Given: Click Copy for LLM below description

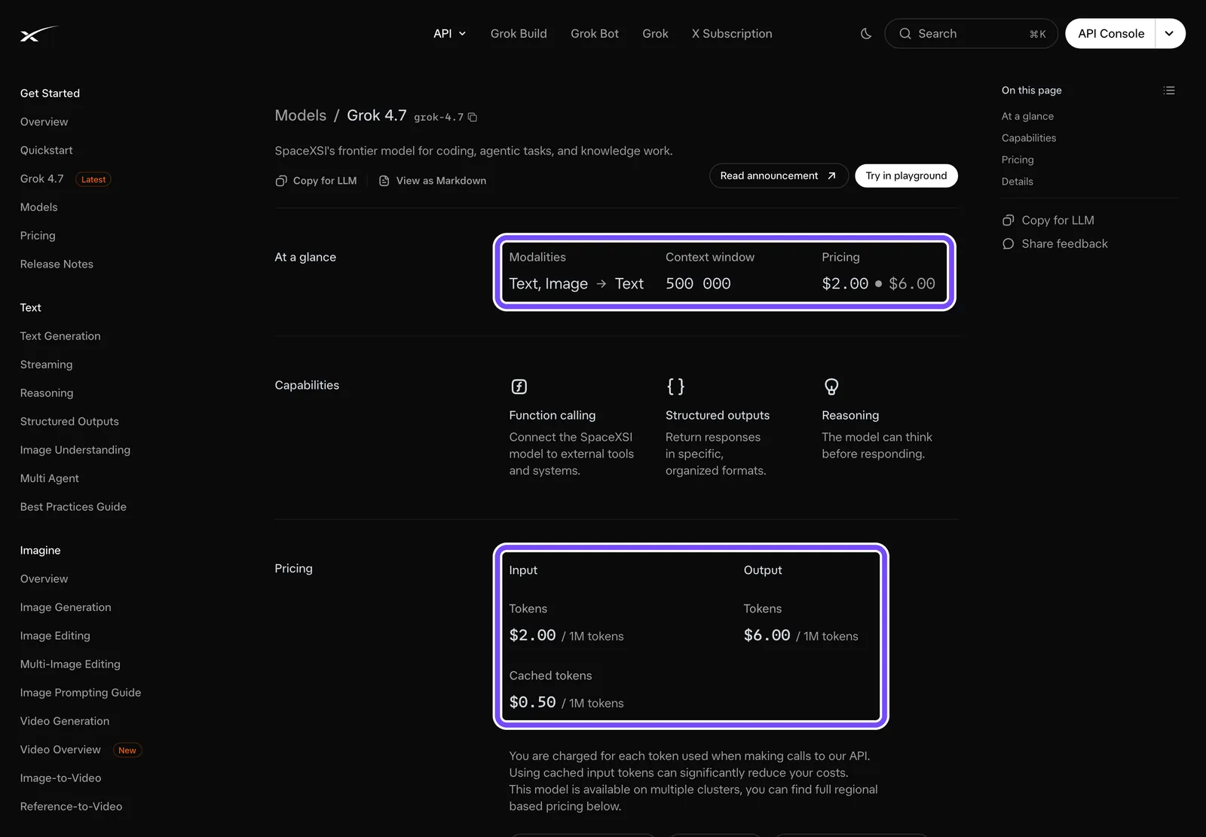Looking at the screenshot, I should [x=316, y=181].
